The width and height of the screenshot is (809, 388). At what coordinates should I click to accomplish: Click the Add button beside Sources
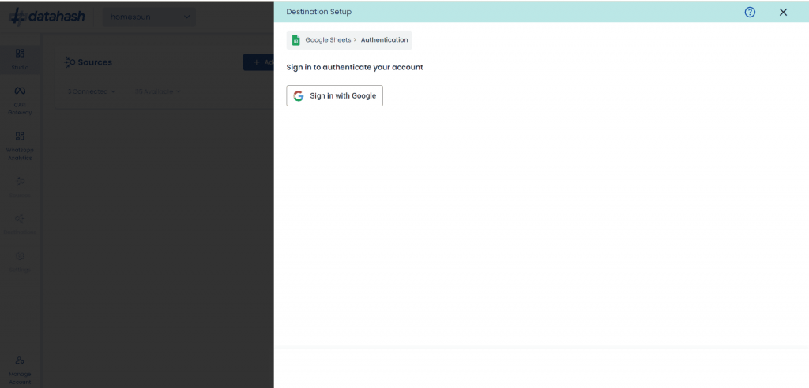point(258,62)
